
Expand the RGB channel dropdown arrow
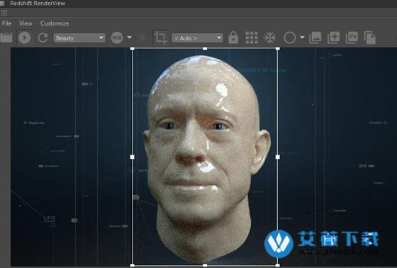(x=129, y=38)
